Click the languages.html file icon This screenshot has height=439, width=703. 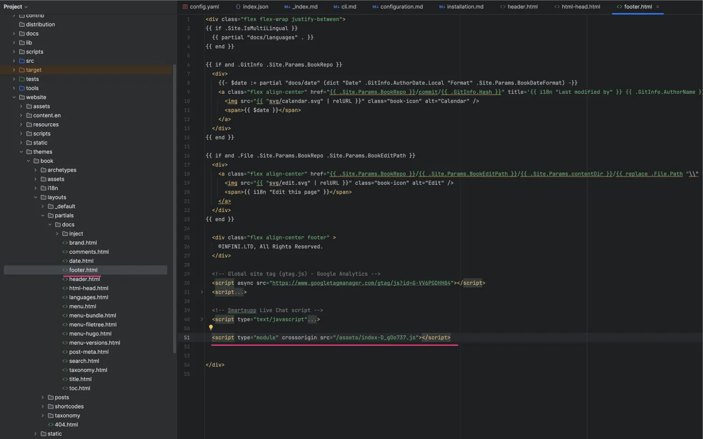[65, 297]
